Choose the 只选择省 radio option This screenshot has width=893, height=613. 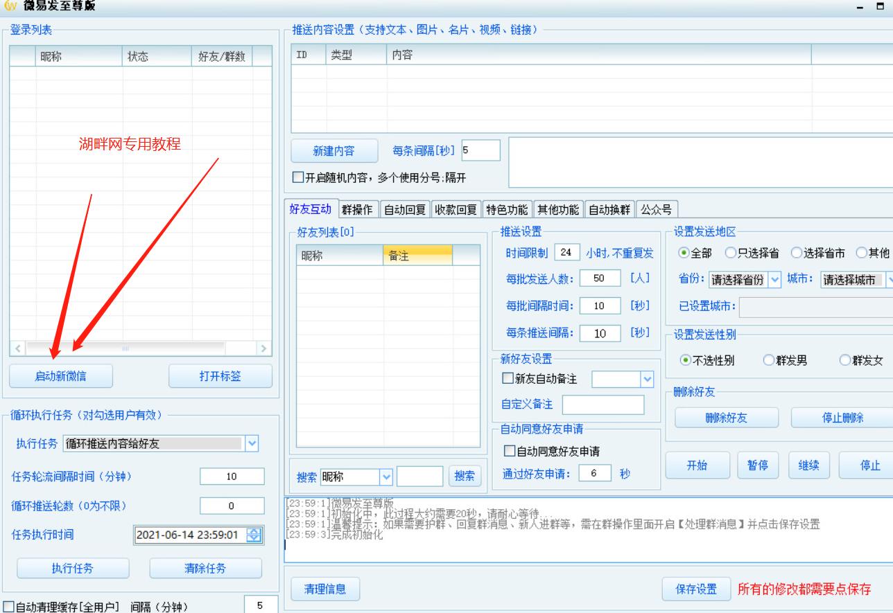pyautogui.click(x=731, y=253)
